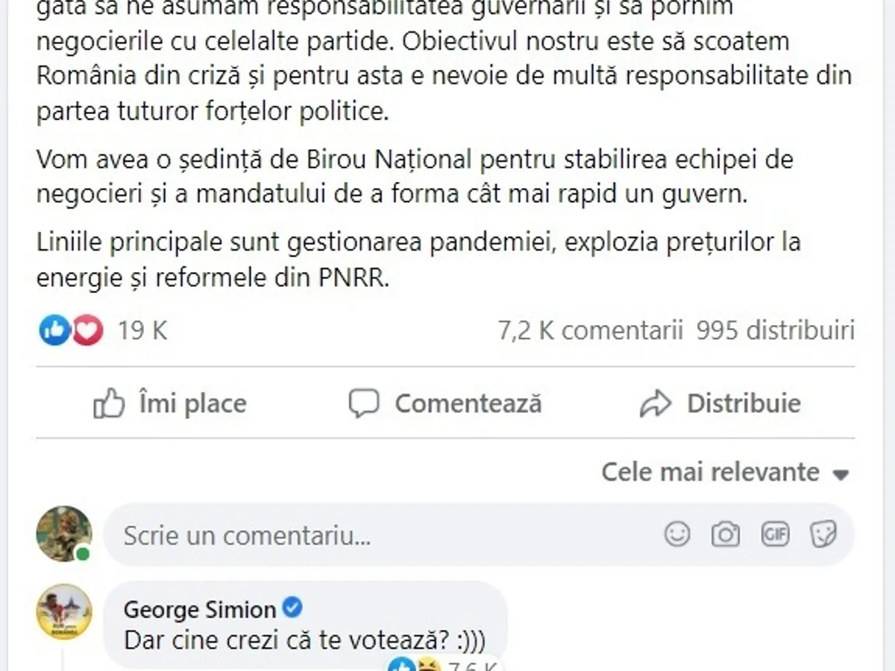Click your own profile avatar thumbnail

(x=64, y=534)
